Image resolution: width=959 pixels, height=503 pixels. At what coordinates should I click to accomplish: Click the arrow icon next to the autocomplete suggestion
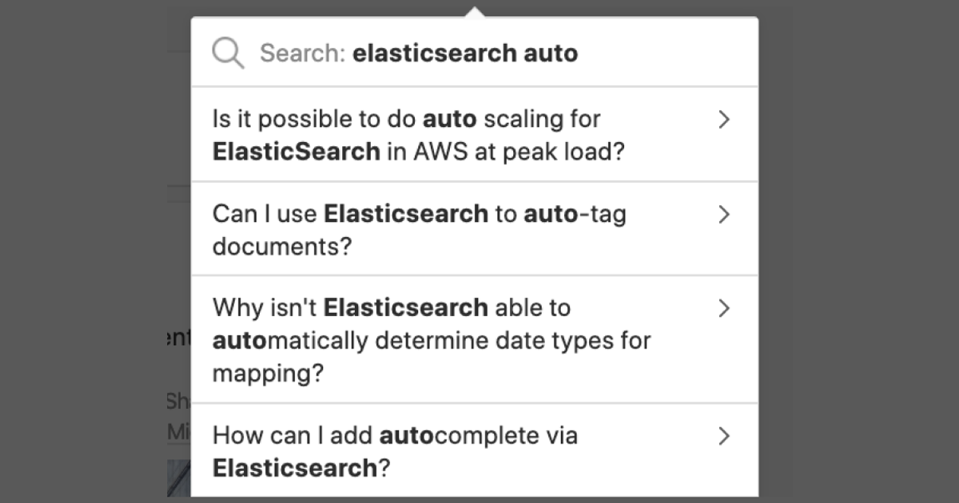pos(724,436)
